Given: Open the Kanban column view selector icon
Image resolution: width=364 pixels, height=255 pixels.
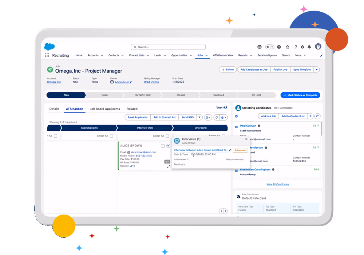Looking at the screenshot, I should 208,118.
